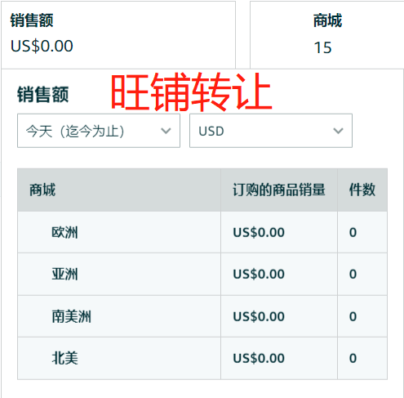Click the US$0.00 sales value for 欧洲
Viewport: 404px width, 398px height.
click(259, 232)
